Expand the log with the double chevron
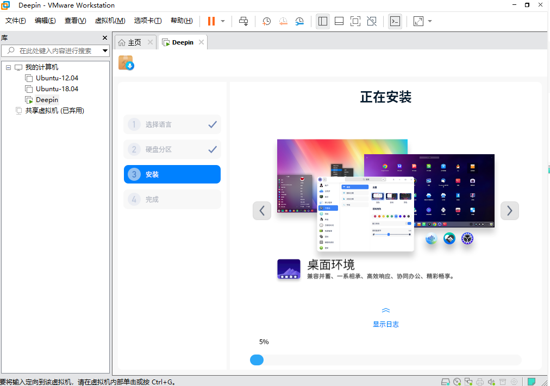 point(386,311)
